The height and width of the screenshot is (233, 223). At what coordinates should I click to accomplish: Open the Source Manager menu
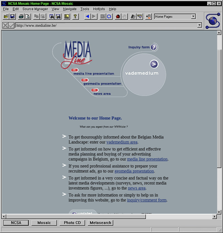coord(35,9)
